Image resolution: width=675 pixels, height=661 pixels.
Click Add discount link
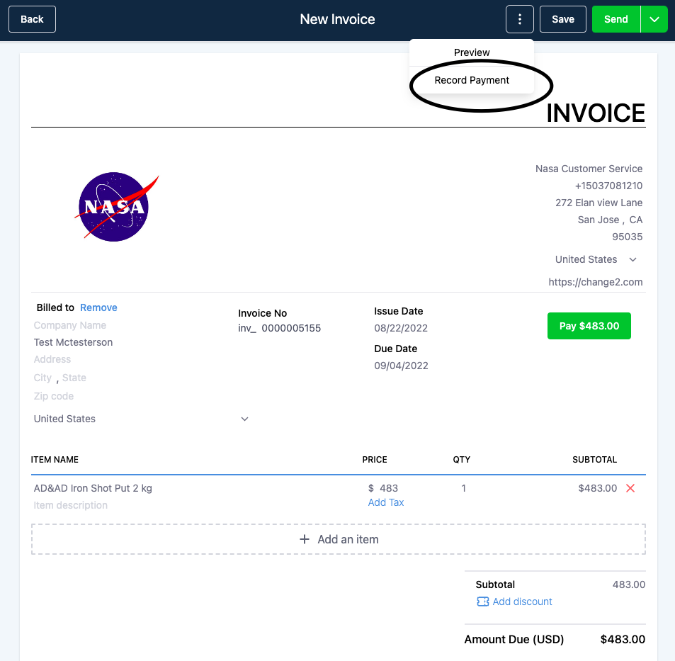(522, 601)
